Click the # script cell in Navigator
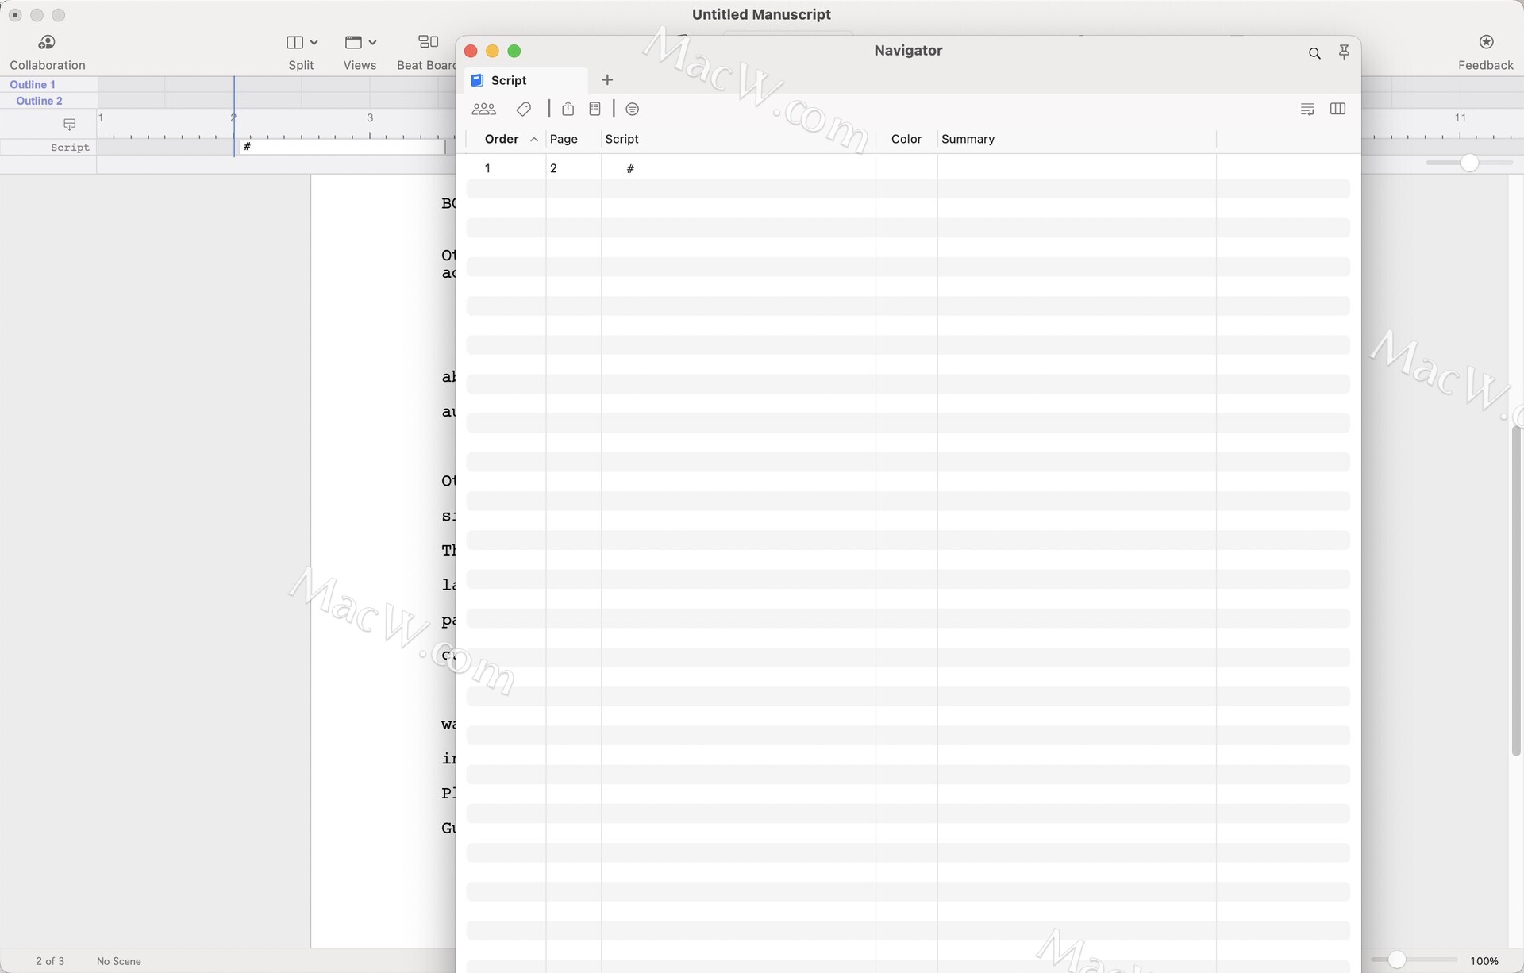Viewport: 1524px width, 973px height. coord(630,168)
